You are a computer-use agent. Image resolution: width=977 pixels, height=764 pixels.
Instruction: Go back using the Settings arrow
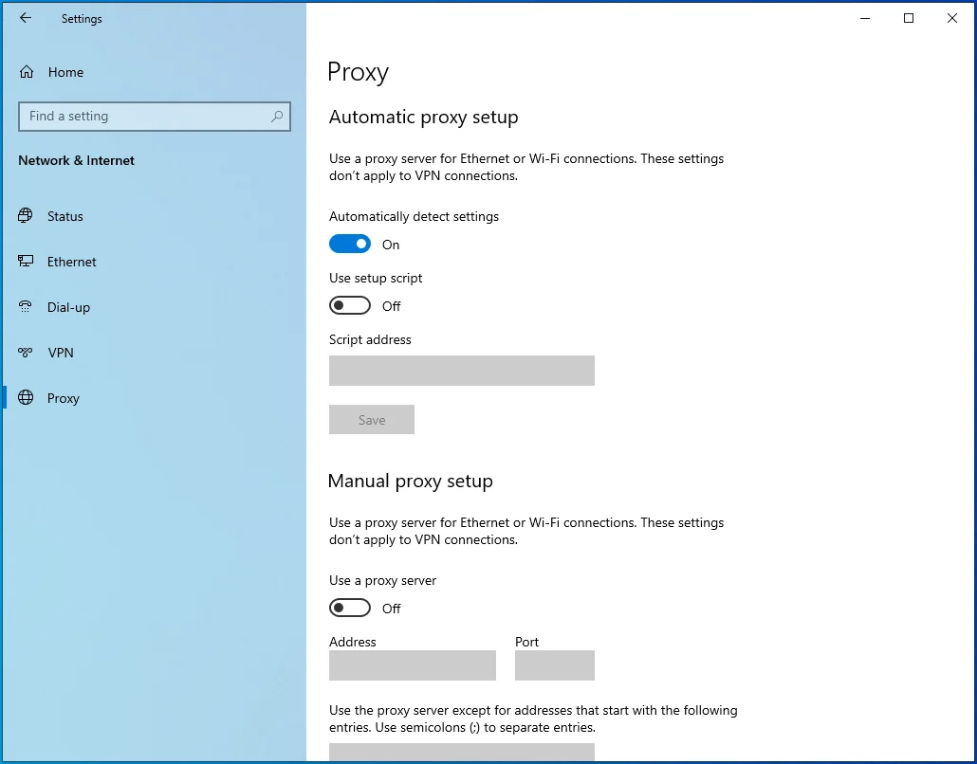click(x=26, y=18)
